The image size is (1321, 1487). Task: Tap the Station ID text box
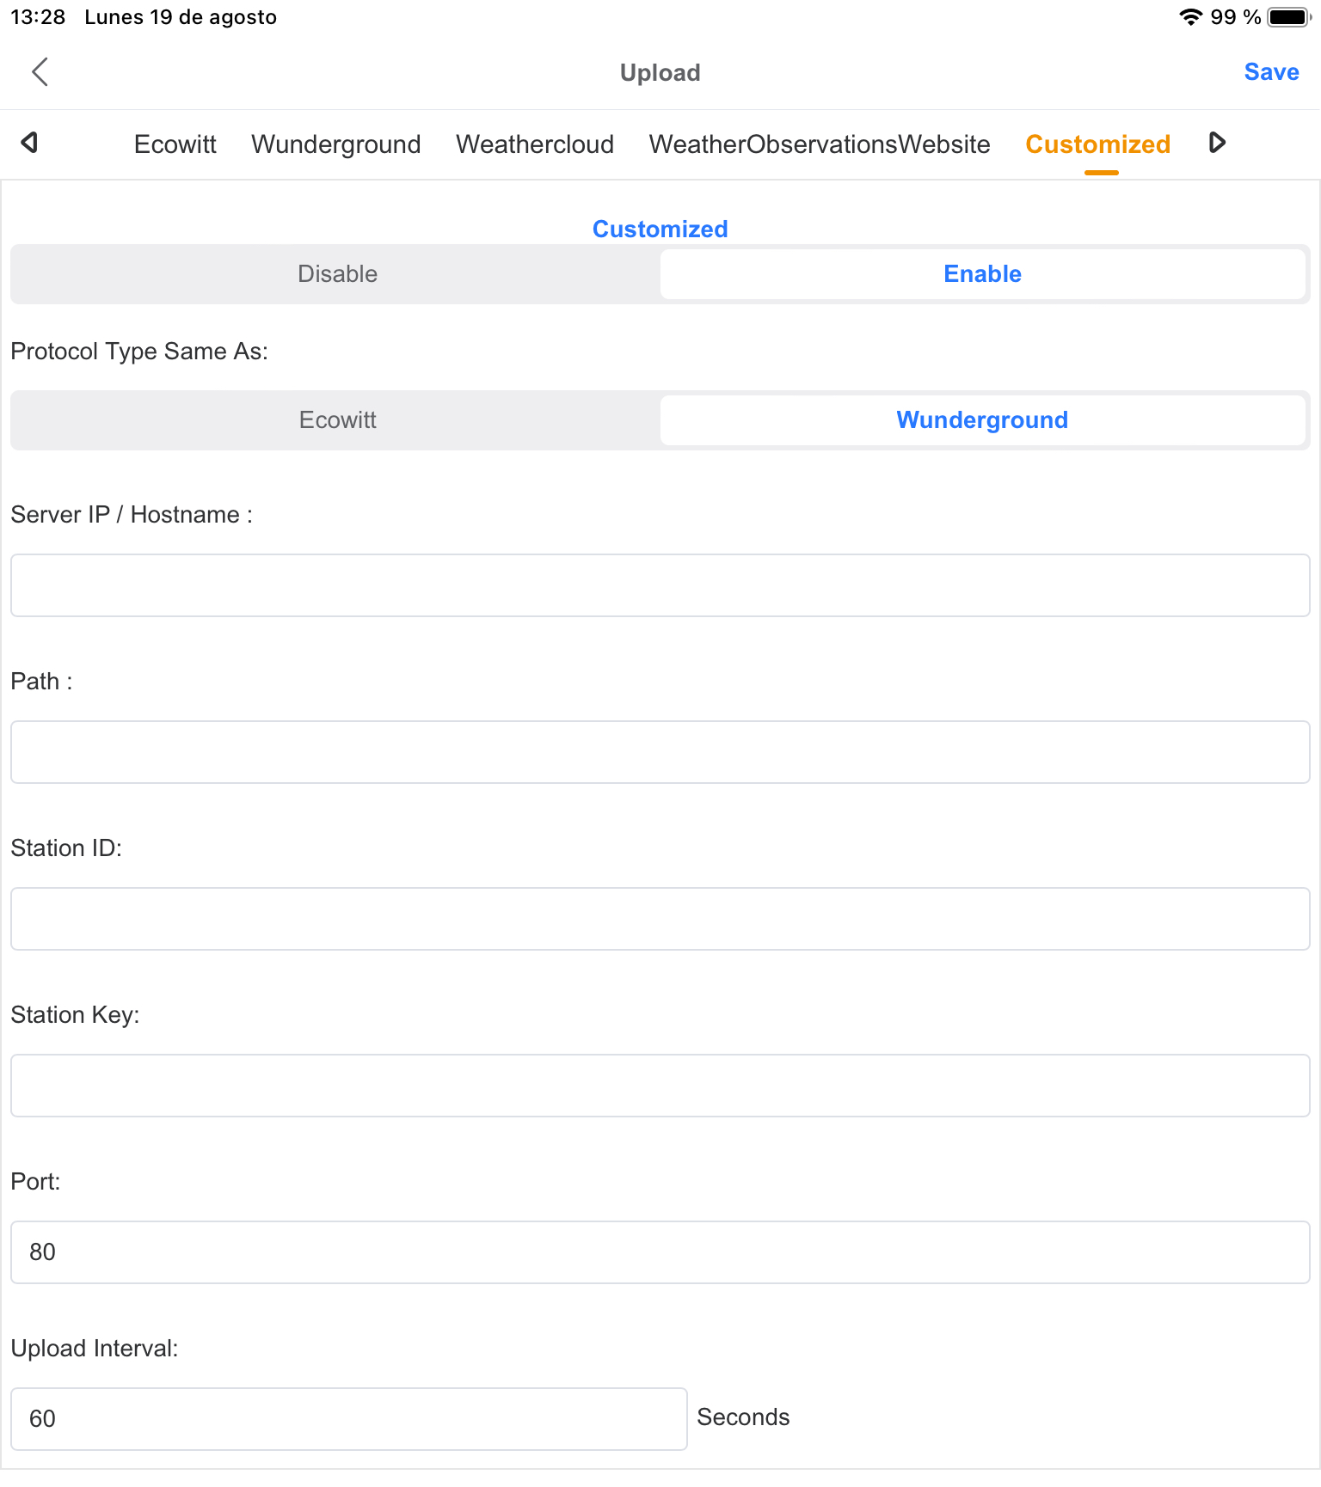[x=660, y=919]
